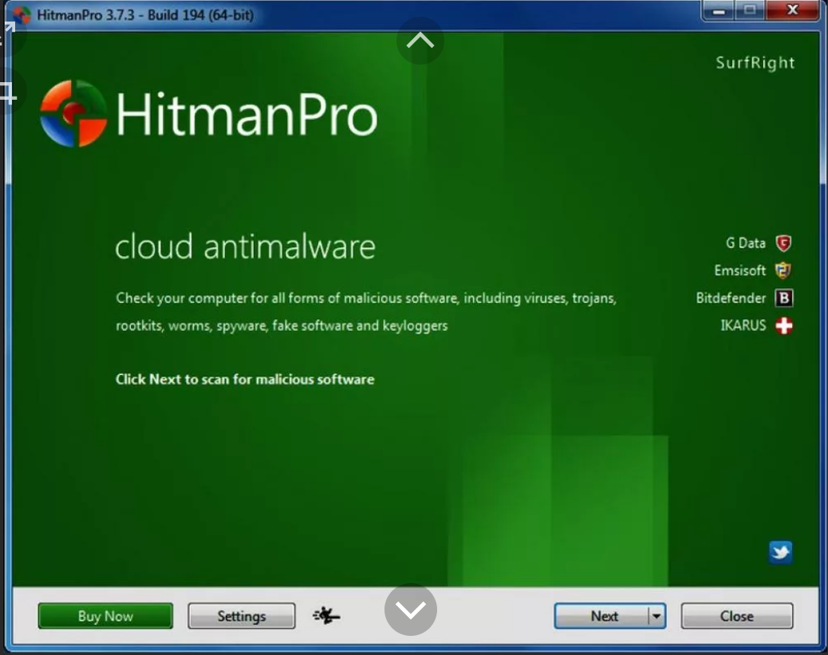Click the SurfRight company label
This screenshot has width=828, height=655.
point(755,63)
